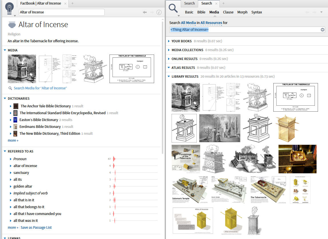Expand the YOUR BOOKS results section
Image resolution: width=328 pixels, height=239 pixels.
[x=169, y=41]
